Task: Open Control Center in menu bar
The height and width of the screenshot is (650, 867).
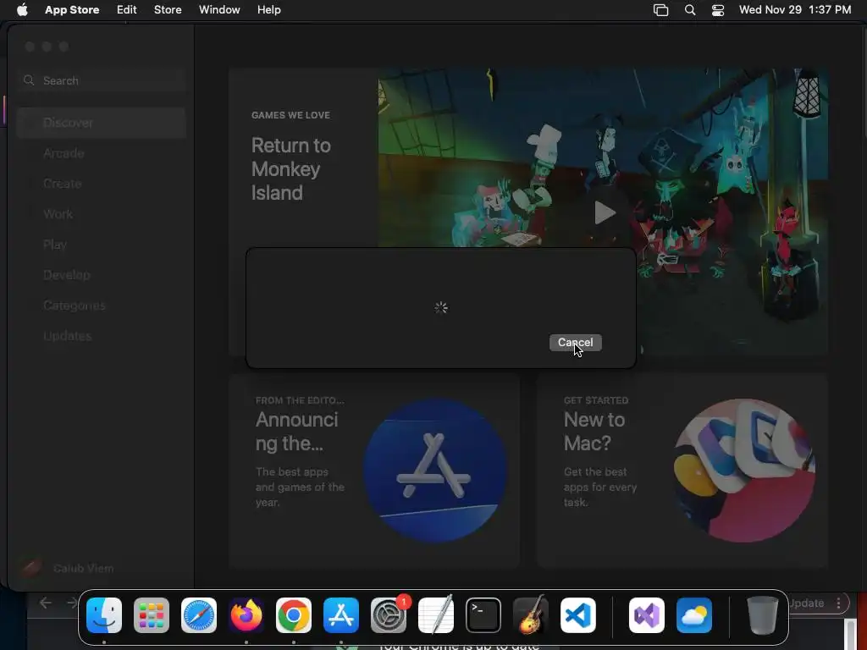Action: click(718, 10)
